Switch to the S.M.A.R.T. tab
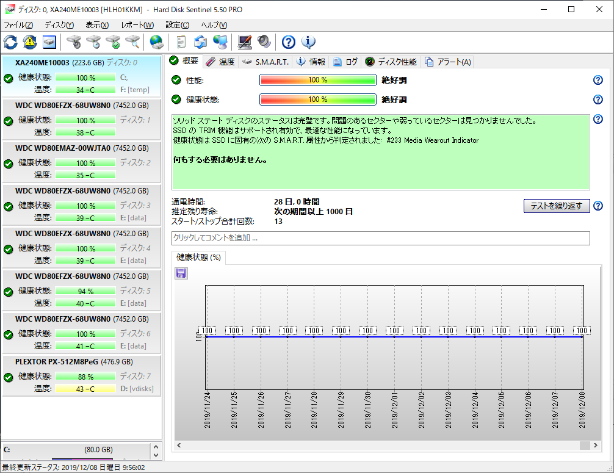Screen dimensions: 614x473 pyautogui.click(x=265, y=62)
